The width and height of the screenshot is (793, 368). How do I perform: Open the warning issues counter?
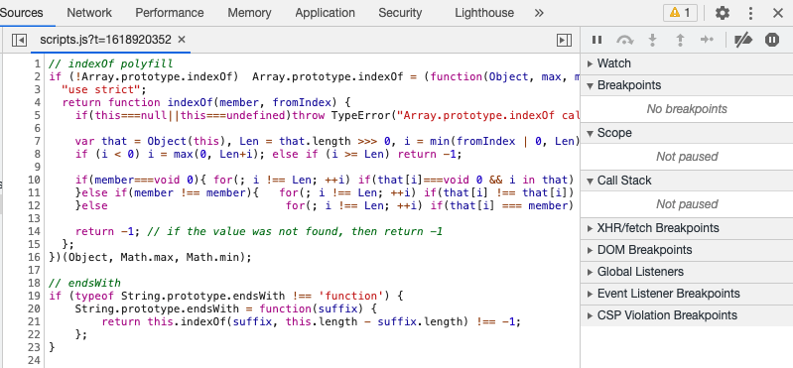680,13
